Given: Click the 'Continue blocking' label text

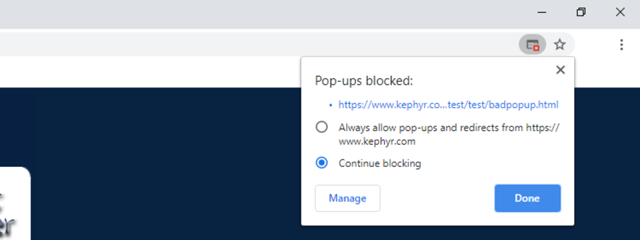Looking at the screenshot, I should pos(379,164).
